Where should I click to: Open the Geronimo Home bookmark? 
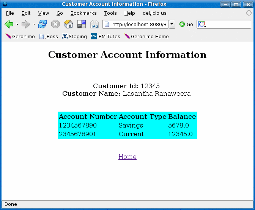pyautogui.click(x=146, y=36)
